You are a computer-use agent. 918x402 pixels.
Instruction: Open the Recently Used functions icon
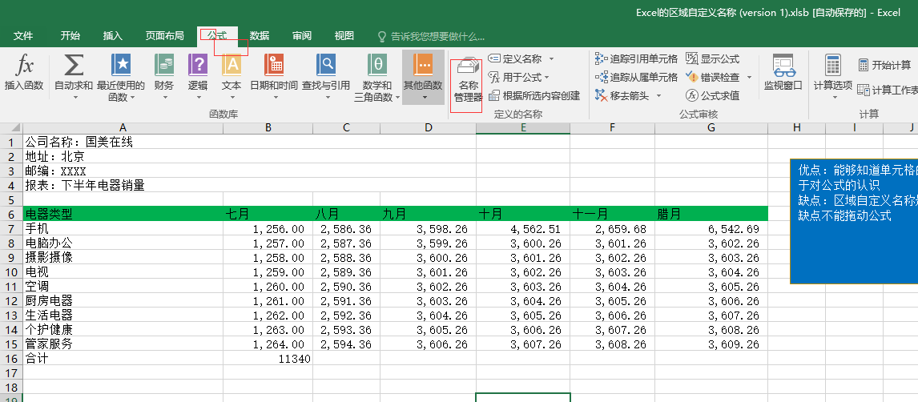(121, 65)
